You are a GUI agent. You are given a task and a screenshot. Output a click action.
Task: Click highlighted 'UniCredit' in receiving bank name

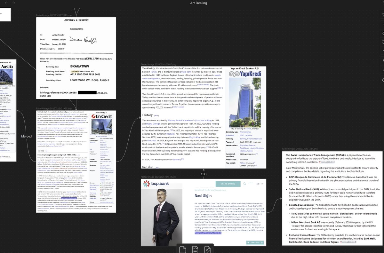(75, 72)
